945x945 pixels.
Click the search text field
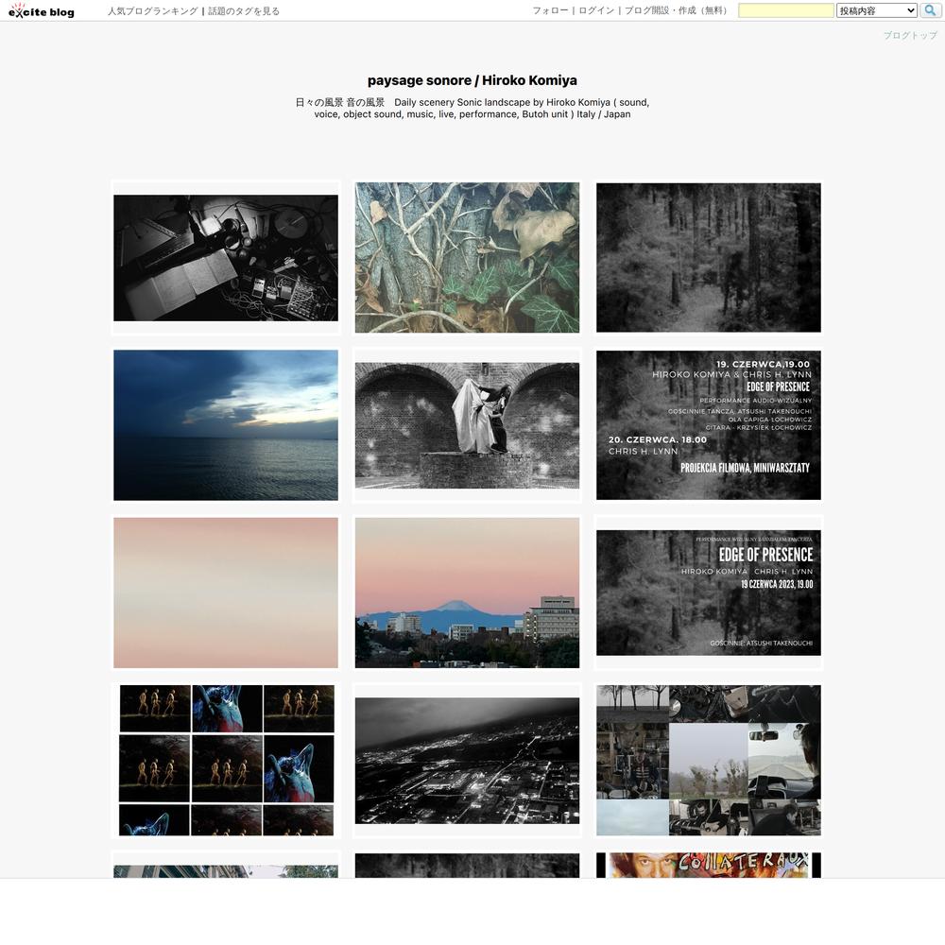pos(786,10)
